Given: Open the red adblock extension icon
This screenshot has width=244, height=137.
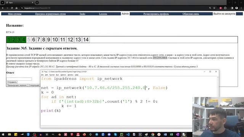Looking at the screenshot, I should tap(220, 8).
